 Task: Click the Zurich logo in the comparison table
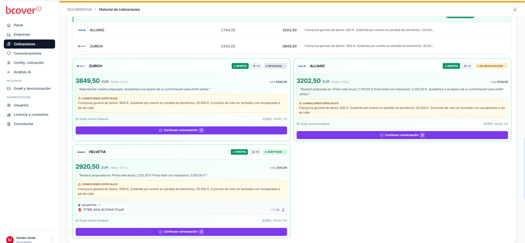tap(82, 46)
